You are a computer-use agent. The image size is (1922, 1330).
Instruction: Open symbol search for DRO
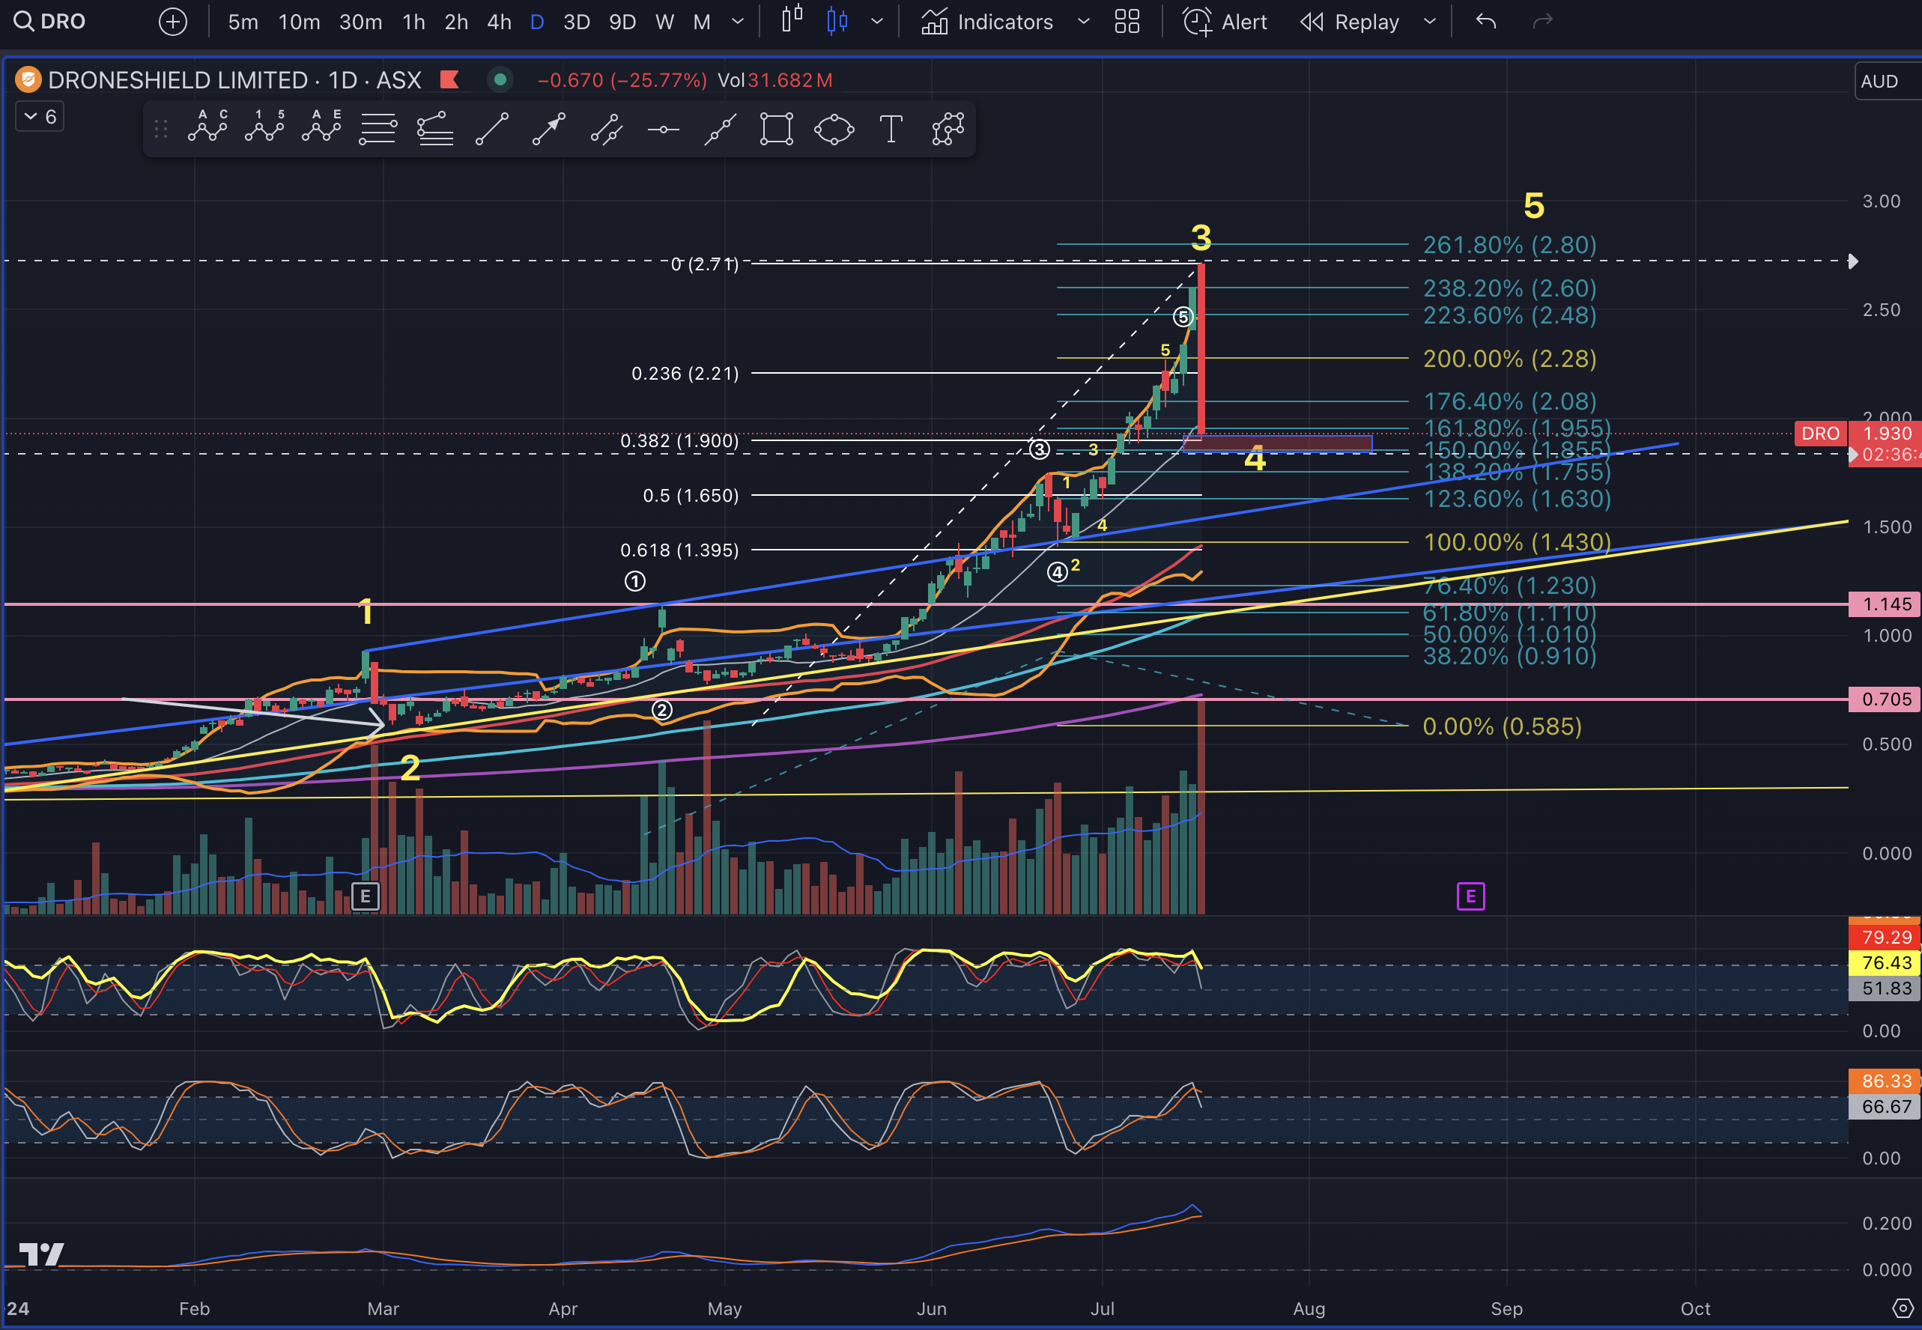[x=50, y=22]
